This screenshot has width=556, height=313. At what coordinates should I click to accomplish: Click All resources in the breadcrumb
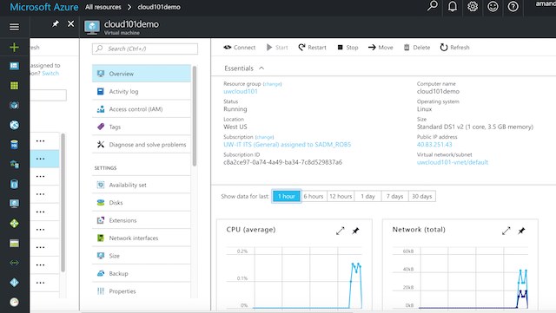(x=103, y=7)
